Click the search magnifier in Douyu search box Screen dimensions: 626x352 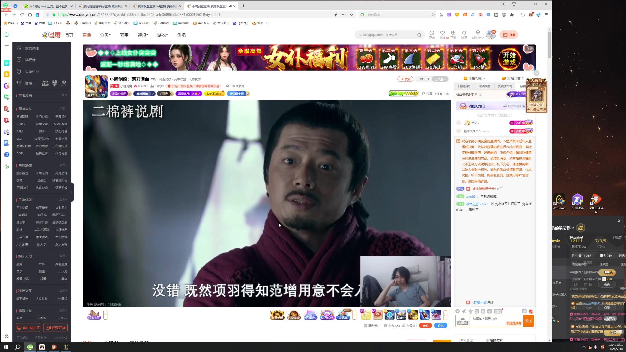click(x=419, y=35)
